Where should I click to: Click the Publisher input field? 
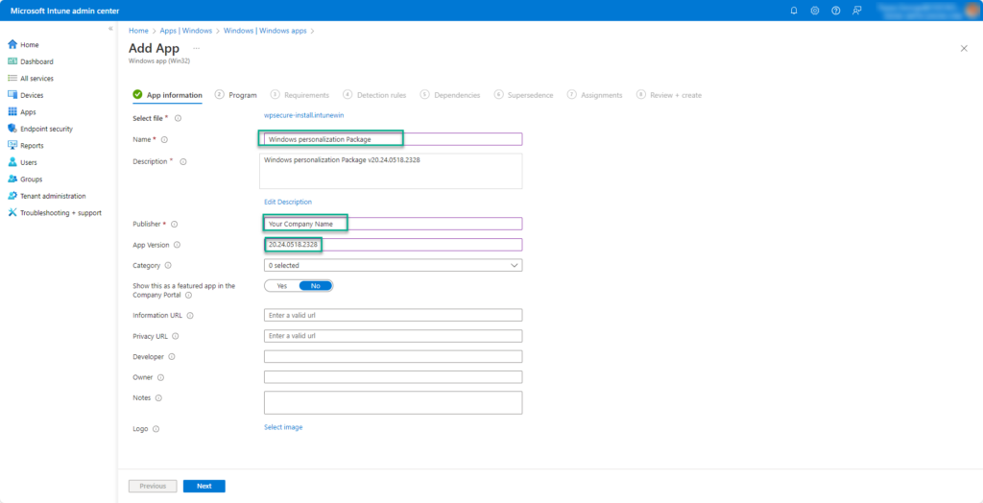(x=393, y=224)
